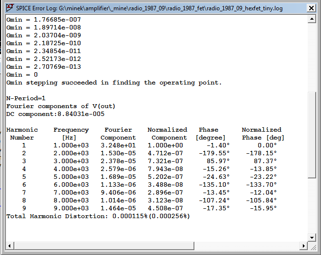321x255 pixels.
Task: Click the phase value -15.26°
Action: click(216, 169)
